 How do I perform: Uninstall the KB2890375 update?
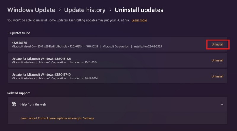click(x=217, y=44)
